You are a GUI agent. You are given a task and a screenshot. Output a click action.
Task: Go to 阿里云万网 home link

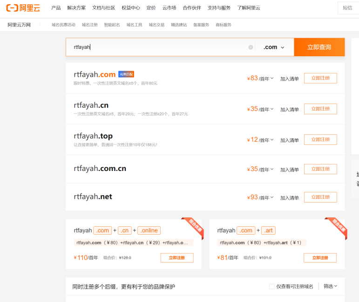click(19, 25)
